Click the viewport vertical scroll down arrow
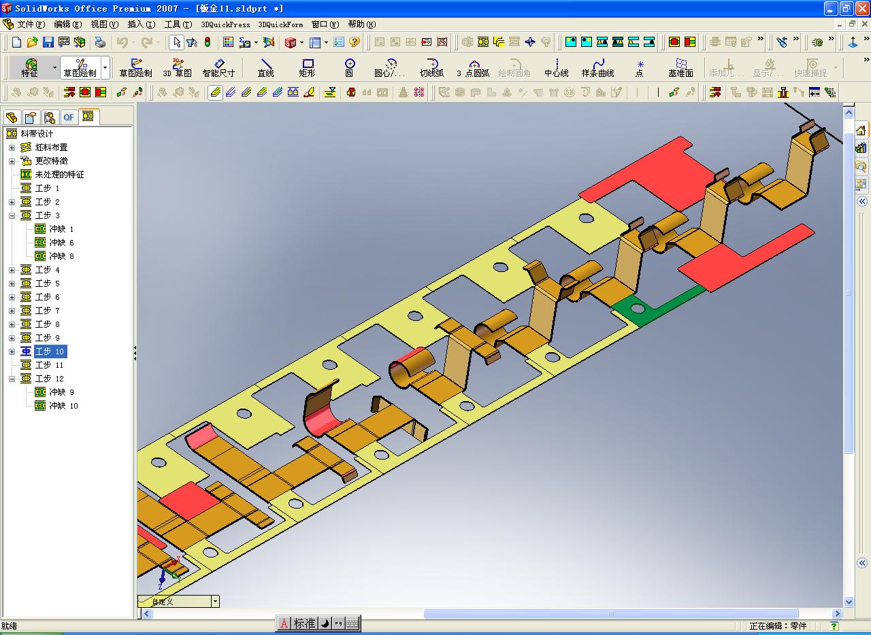The width and height of the screenshot is (871, 635). point(849,602)
